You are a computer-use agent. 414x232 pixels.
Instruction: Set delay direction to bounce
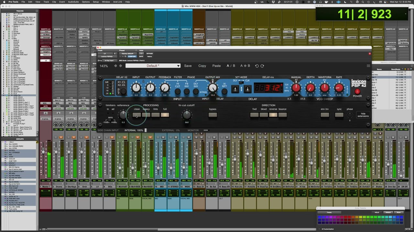tap(282, 115)
